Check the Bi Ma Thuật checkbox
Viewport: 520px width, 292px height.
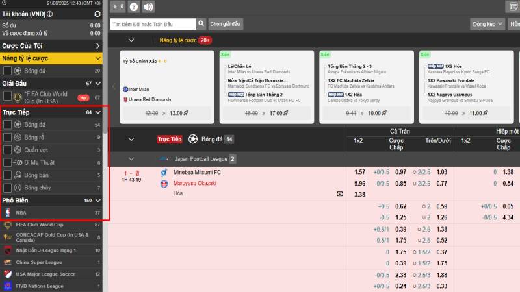(7, 163)
